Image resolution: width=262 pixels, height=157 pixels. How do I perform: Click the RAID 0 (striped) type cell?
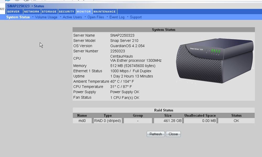pos(108,121)
